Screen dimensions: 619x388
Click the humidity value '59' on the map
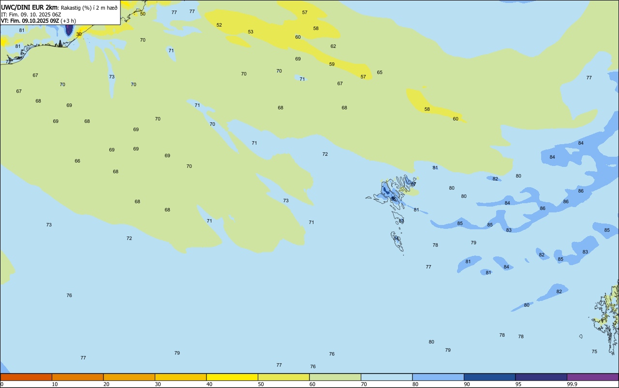pos(332,64)
